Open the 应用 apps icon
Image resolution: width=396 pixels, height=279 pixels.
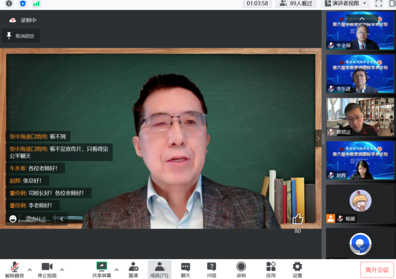click(x=271, y=269)
